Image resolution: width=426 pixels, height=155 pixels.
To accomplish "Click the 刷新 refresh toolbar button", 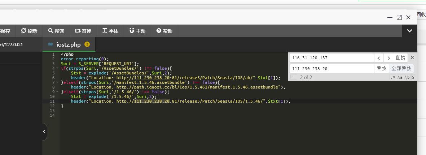I will pos(29,31).
